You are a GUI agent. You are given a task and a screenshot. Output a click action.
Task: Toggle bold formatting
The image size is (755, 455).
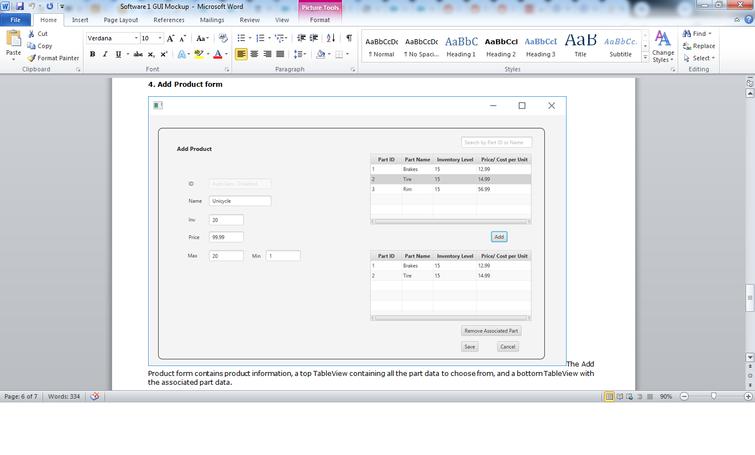pyautogui.click(x=92, y=54)
